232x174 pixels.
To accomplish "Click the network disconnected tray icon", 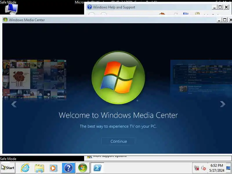I will [197, 168].
